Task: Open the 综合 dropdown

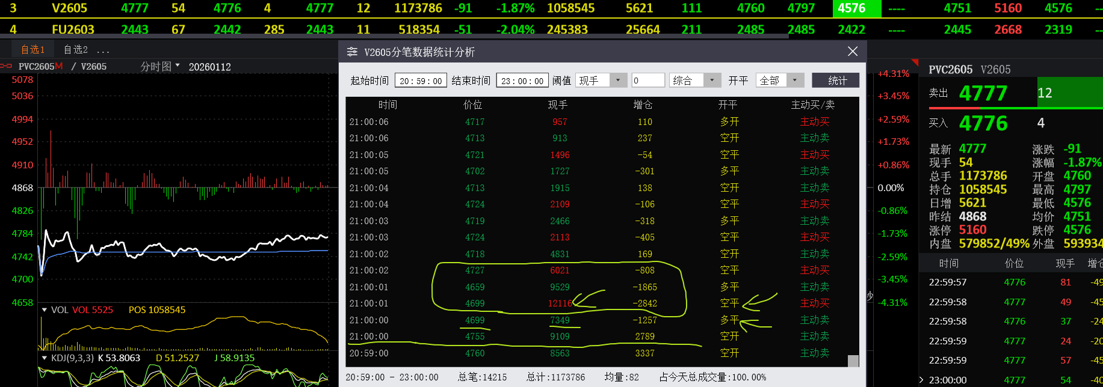Action: tap(712, 81)
